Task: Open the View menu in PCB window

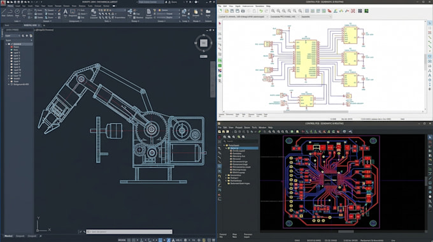Action: 231,127
